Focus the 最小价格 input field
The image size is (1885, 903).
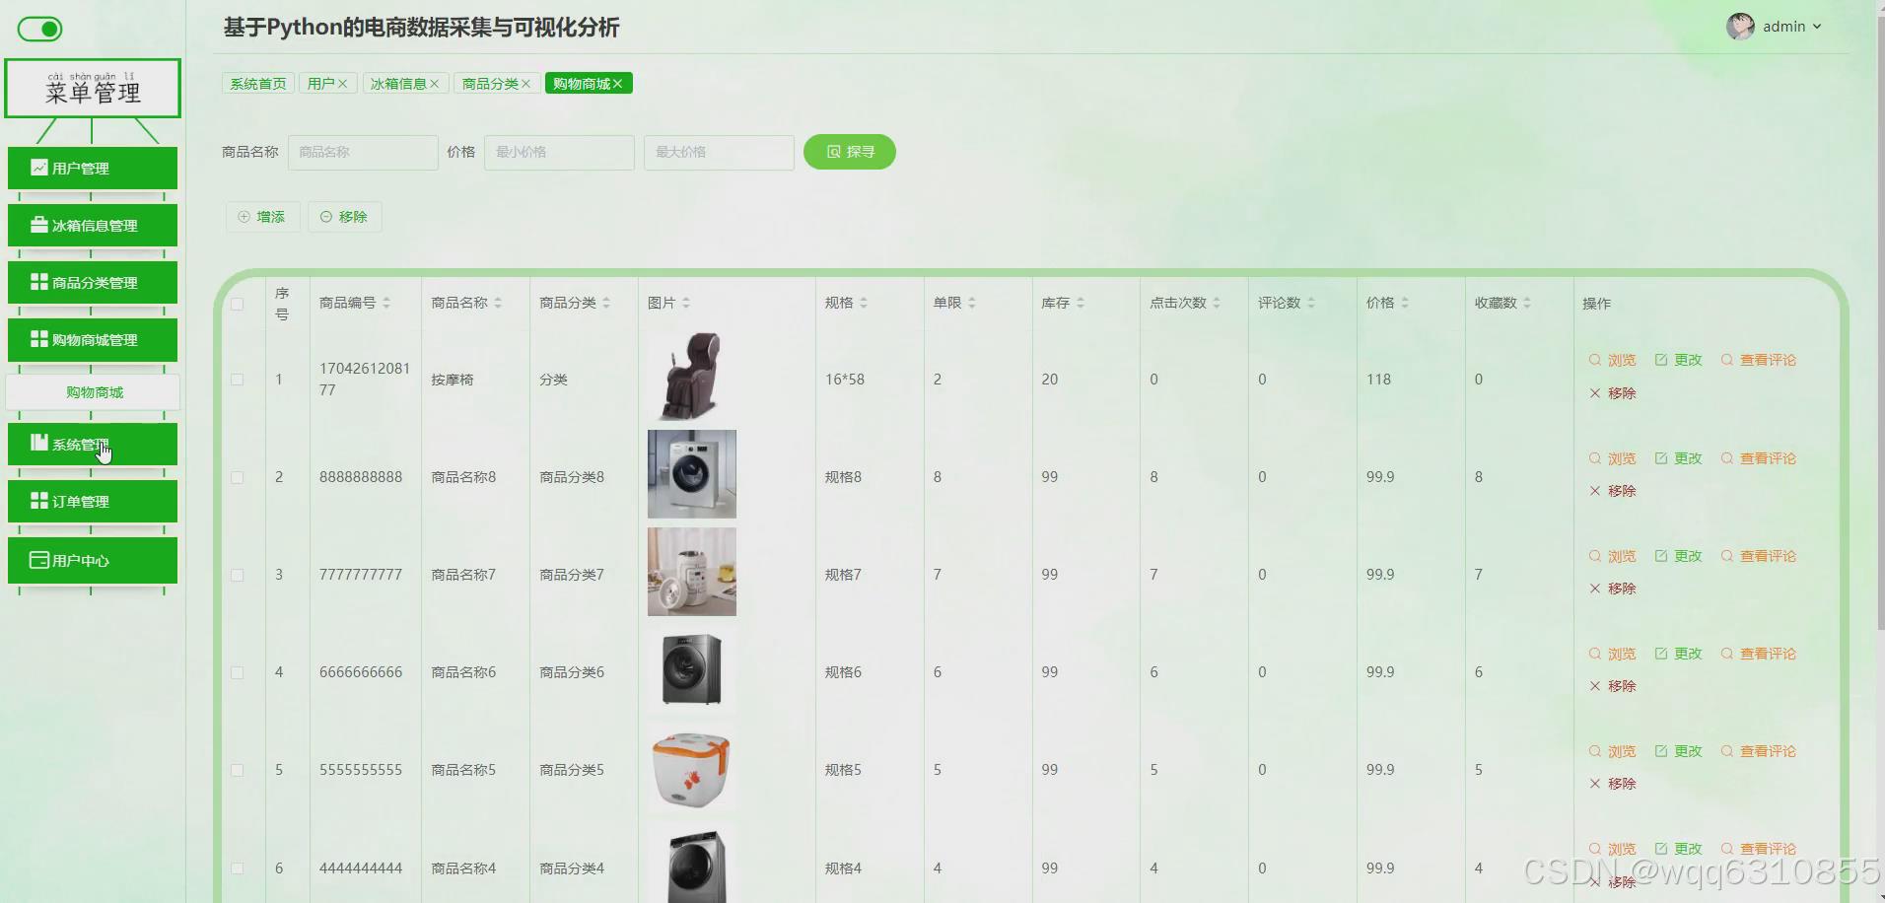tap(559, 152)
